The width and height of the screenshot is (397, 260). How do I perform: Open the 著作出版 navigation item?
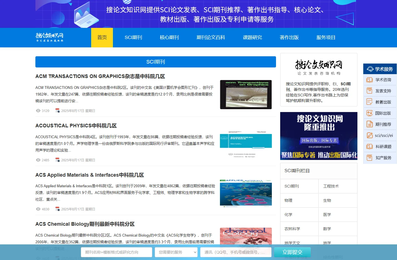pos(289,38)
